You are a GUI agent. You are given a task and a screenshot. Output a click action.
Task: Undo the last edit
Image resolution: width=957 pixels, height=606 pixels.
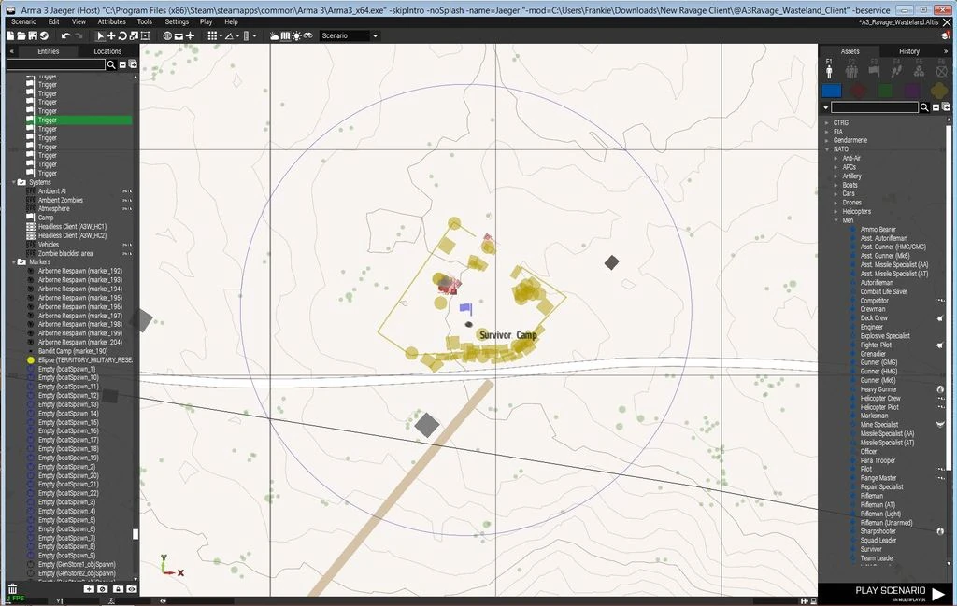(66, 36)
